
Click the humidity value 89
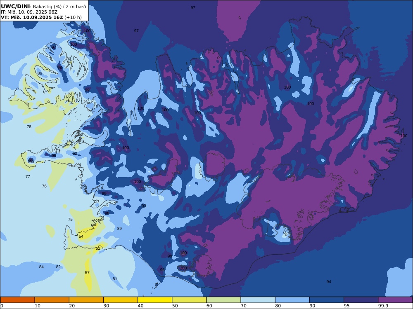tap(119, 229)
